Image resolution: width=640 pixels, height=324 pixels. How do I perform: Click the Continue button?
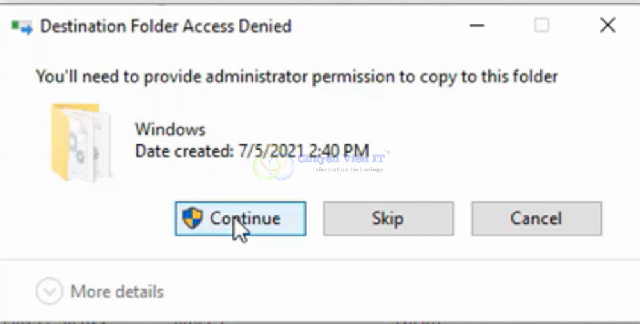tap(240, 219)
